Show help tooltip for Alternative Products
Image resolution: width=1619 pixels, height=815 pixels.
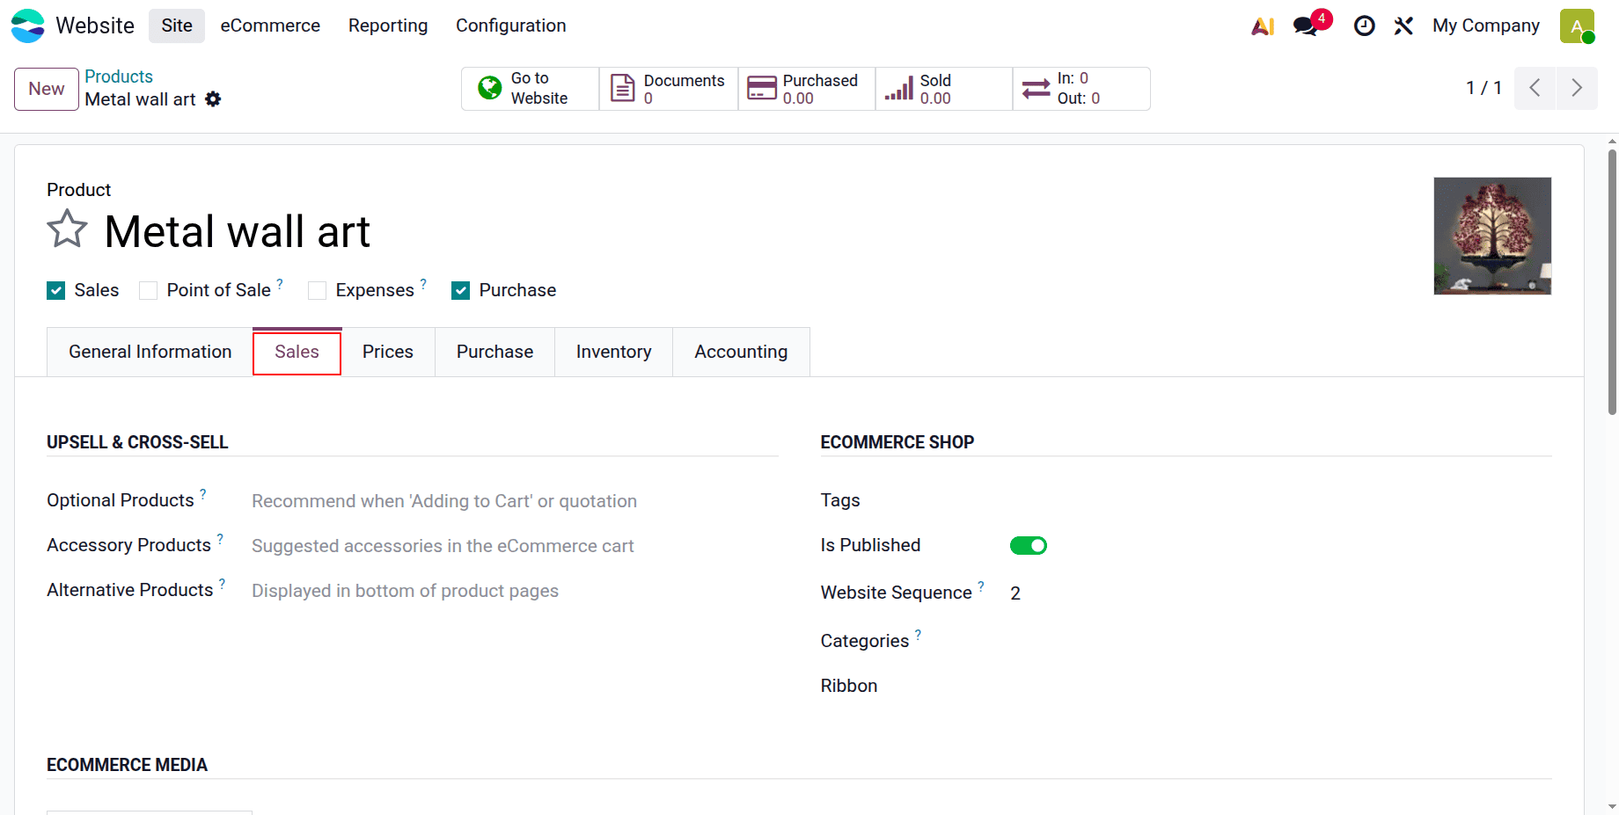pos(223,584)
